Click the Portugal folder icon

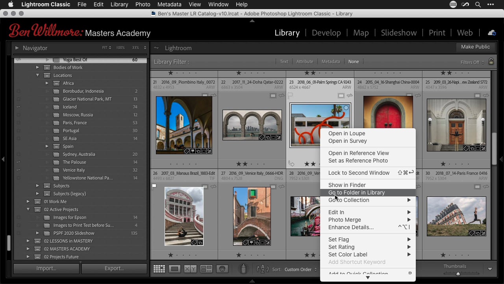[x=56, y=131]
